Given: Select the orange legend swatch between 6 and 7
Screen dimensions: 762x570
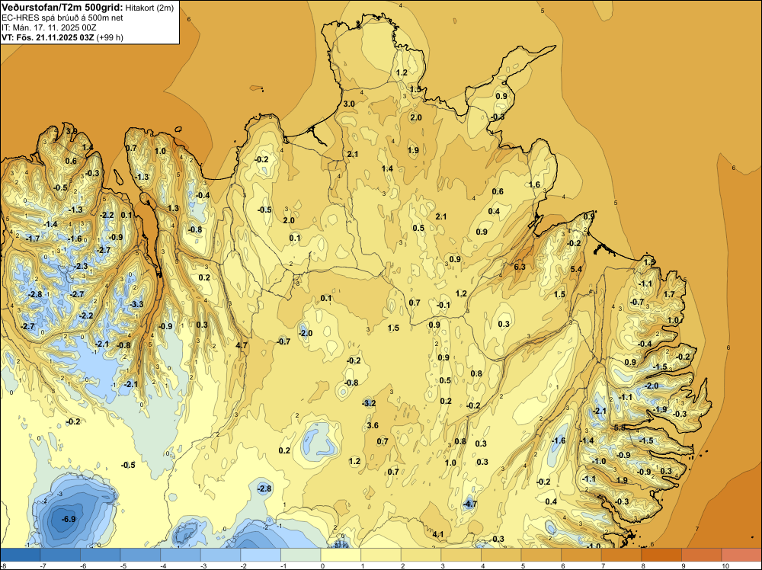Looking at the screenshot, I should pos(581,555).
